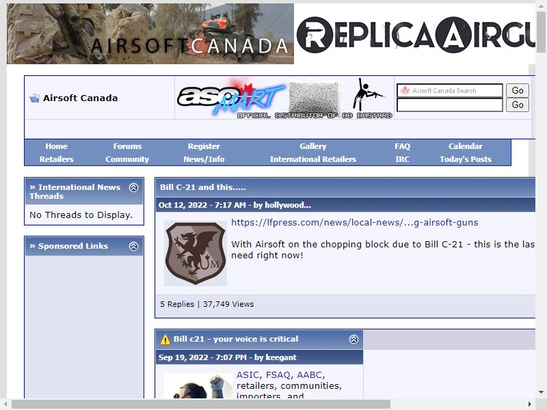Open the Replica Airguns banner ad
Viewport: 547px width, 410px height.
[416, 33]
